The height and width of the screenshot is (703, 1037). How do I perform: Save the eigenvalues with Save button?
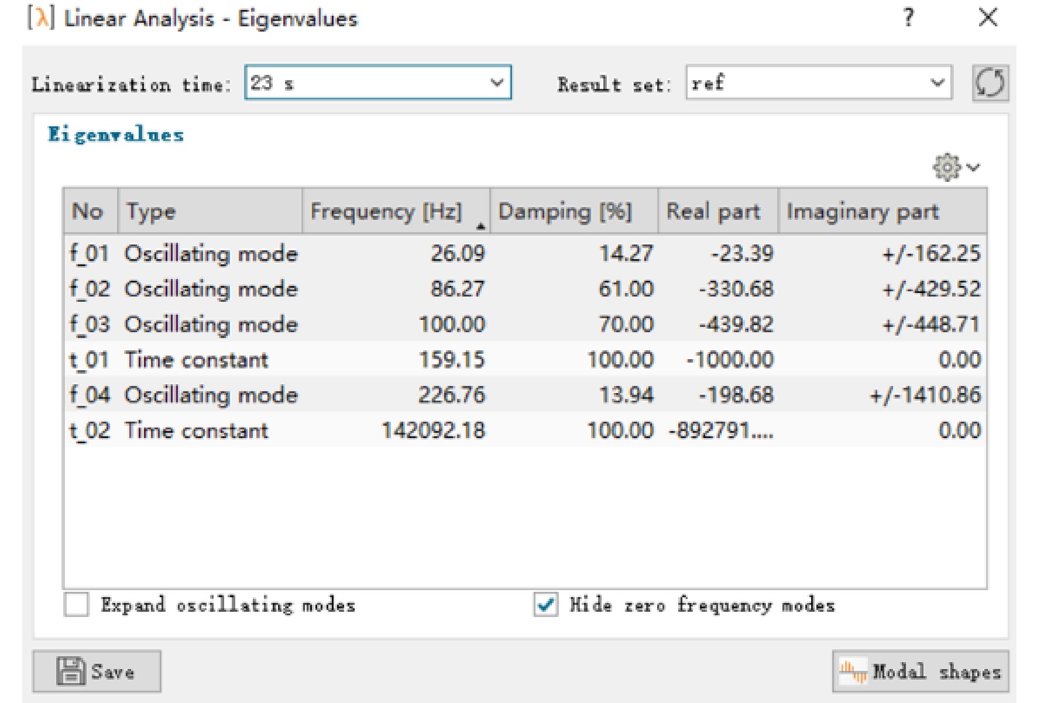point(97,671)
